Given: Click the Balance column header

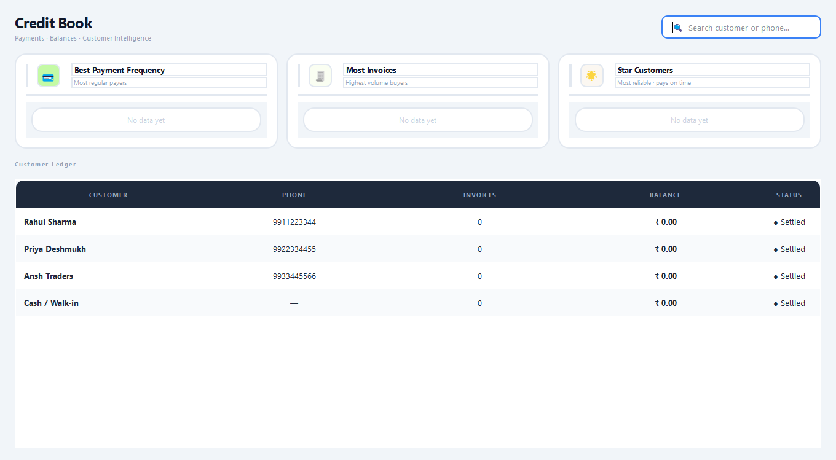Looking at the screenshot, I should 665,195.
